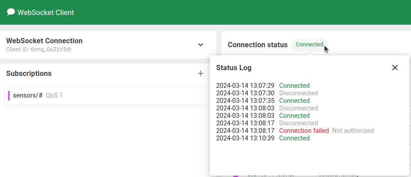
Task: Click the QoS 1 label on subscription
Action: coord(54,95)
